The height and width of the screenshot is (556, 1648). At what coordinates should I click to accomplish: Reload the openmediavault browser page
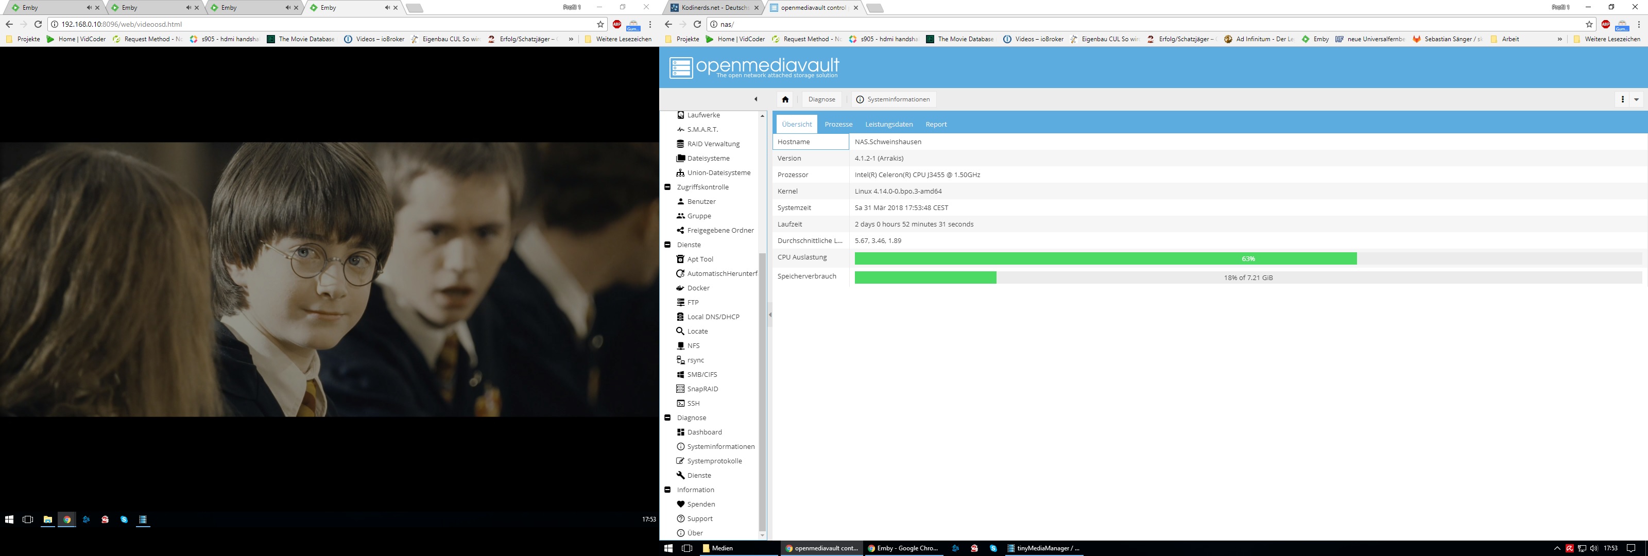pos(697,24)
